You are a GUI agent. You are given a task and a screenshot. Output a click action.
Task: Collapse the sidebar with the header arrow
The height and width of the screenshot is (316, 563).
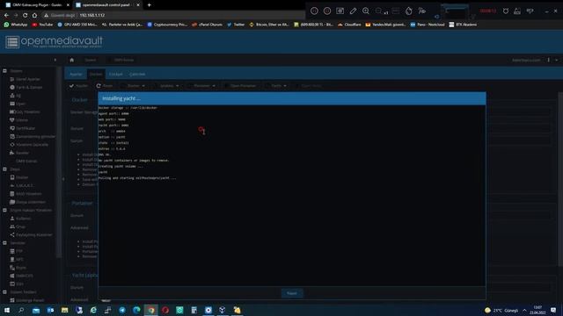pos(55,60)
